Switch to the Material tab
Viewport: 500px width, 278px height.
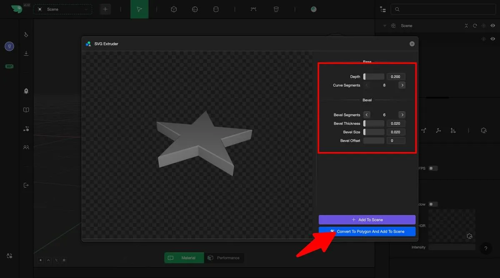(184, 258)
